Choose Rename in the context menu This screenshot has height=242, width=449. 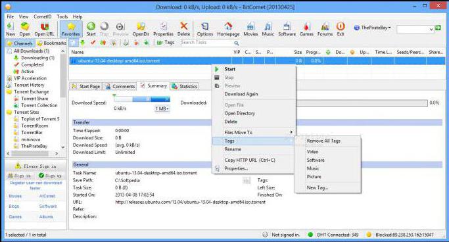click(233, 149)
